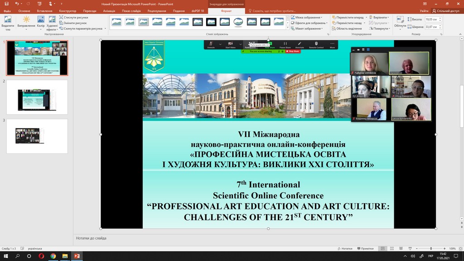The width and height of the screenshot is (464, 261).
Task: Open the Виправлення corrections tool
Action: point(26,22)
